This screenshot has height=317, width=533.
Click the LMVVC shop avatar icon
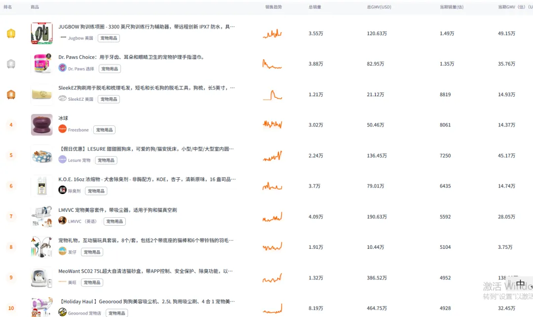pos(62,220)
